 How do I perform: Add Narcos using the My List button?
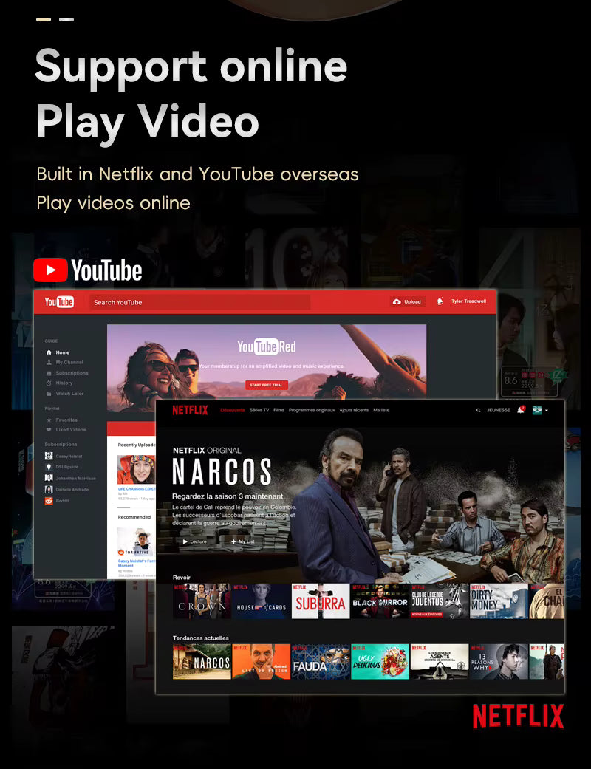242,541
